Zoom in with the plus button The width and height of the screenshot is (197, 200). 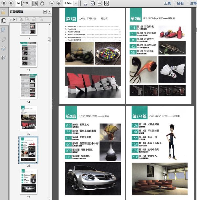(x=59, y=3)
